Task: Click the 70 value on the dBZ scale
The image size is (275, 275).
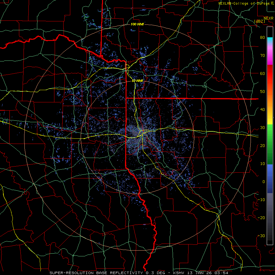Action: pos(262,55)
